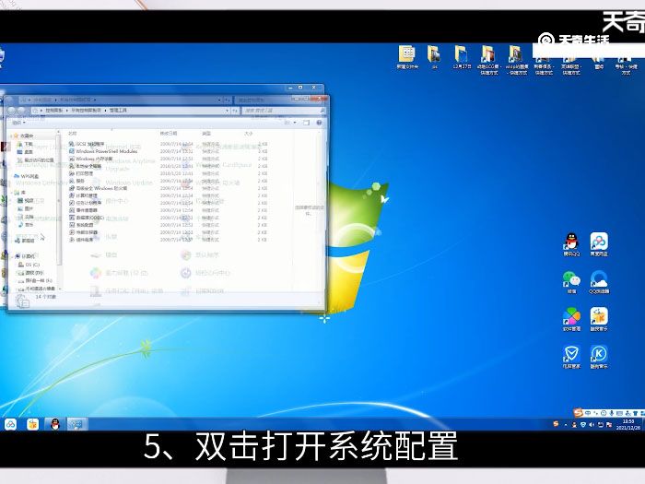Select 下载 in the navigation pane
The height and width of the screenshot is (484, 645).
(x=25, y=144)
